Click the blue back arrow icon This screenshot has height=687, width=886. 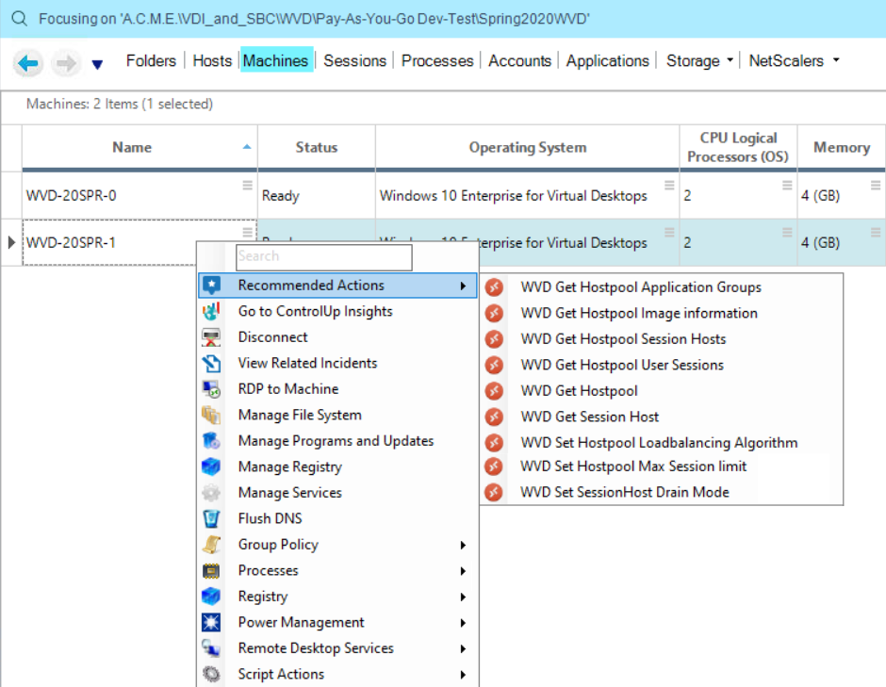27,63
